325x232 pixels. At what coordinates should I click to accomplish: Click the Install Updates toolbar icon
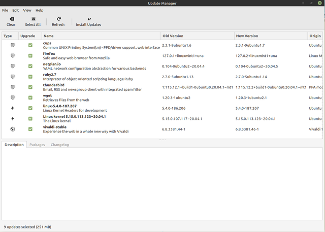tap(89, 19)
